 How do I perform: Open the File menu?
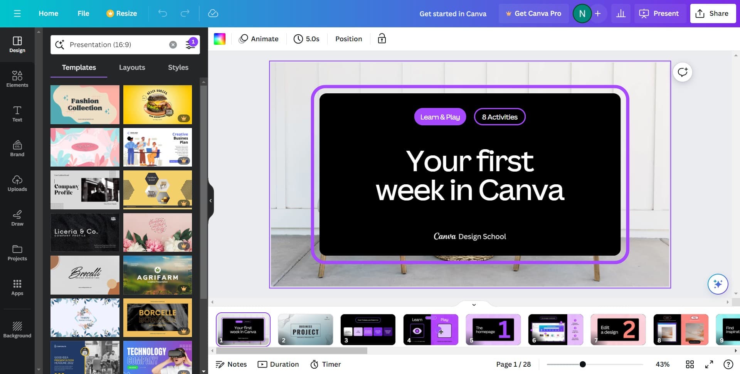(83, 13)
